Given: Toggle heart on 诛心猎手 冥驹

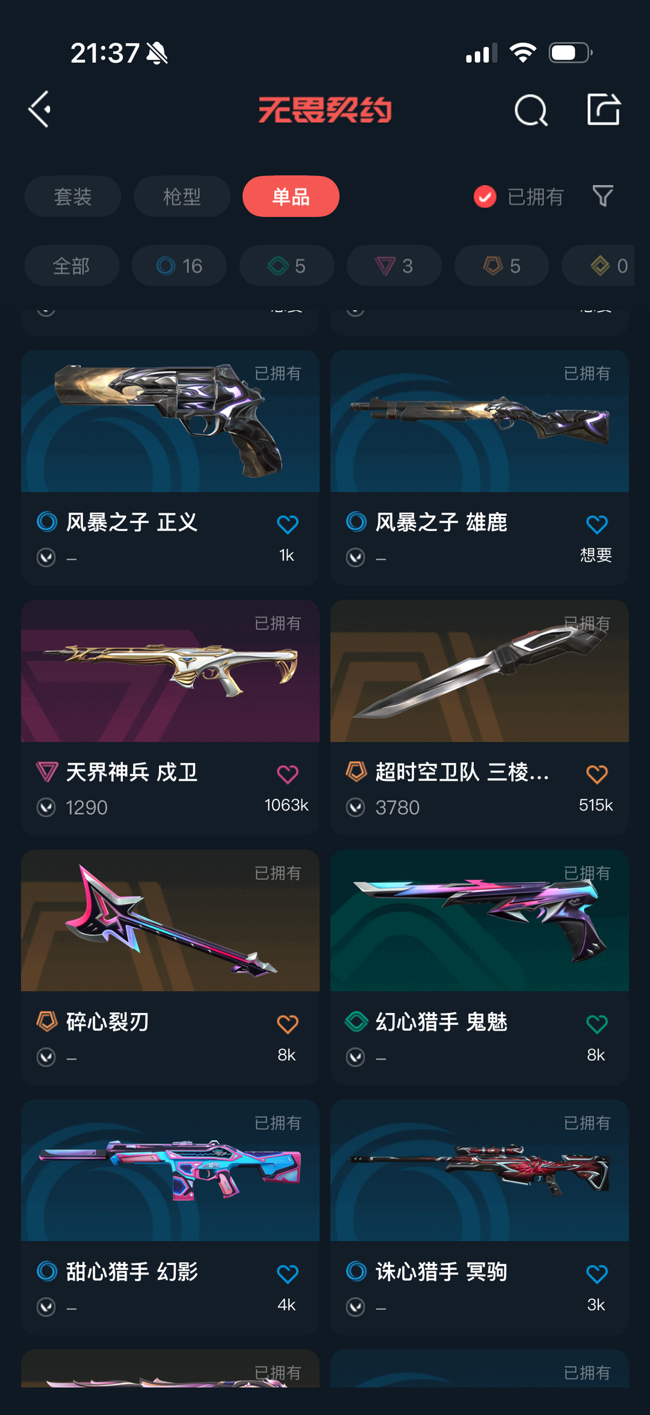Looking at the screenshot, I should [597, 1274].
